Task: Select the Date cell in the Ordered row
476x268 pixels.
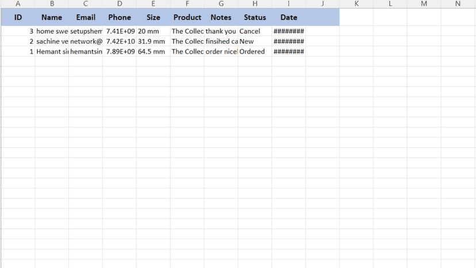Action: pyautogui.click(x=289, y=51)
